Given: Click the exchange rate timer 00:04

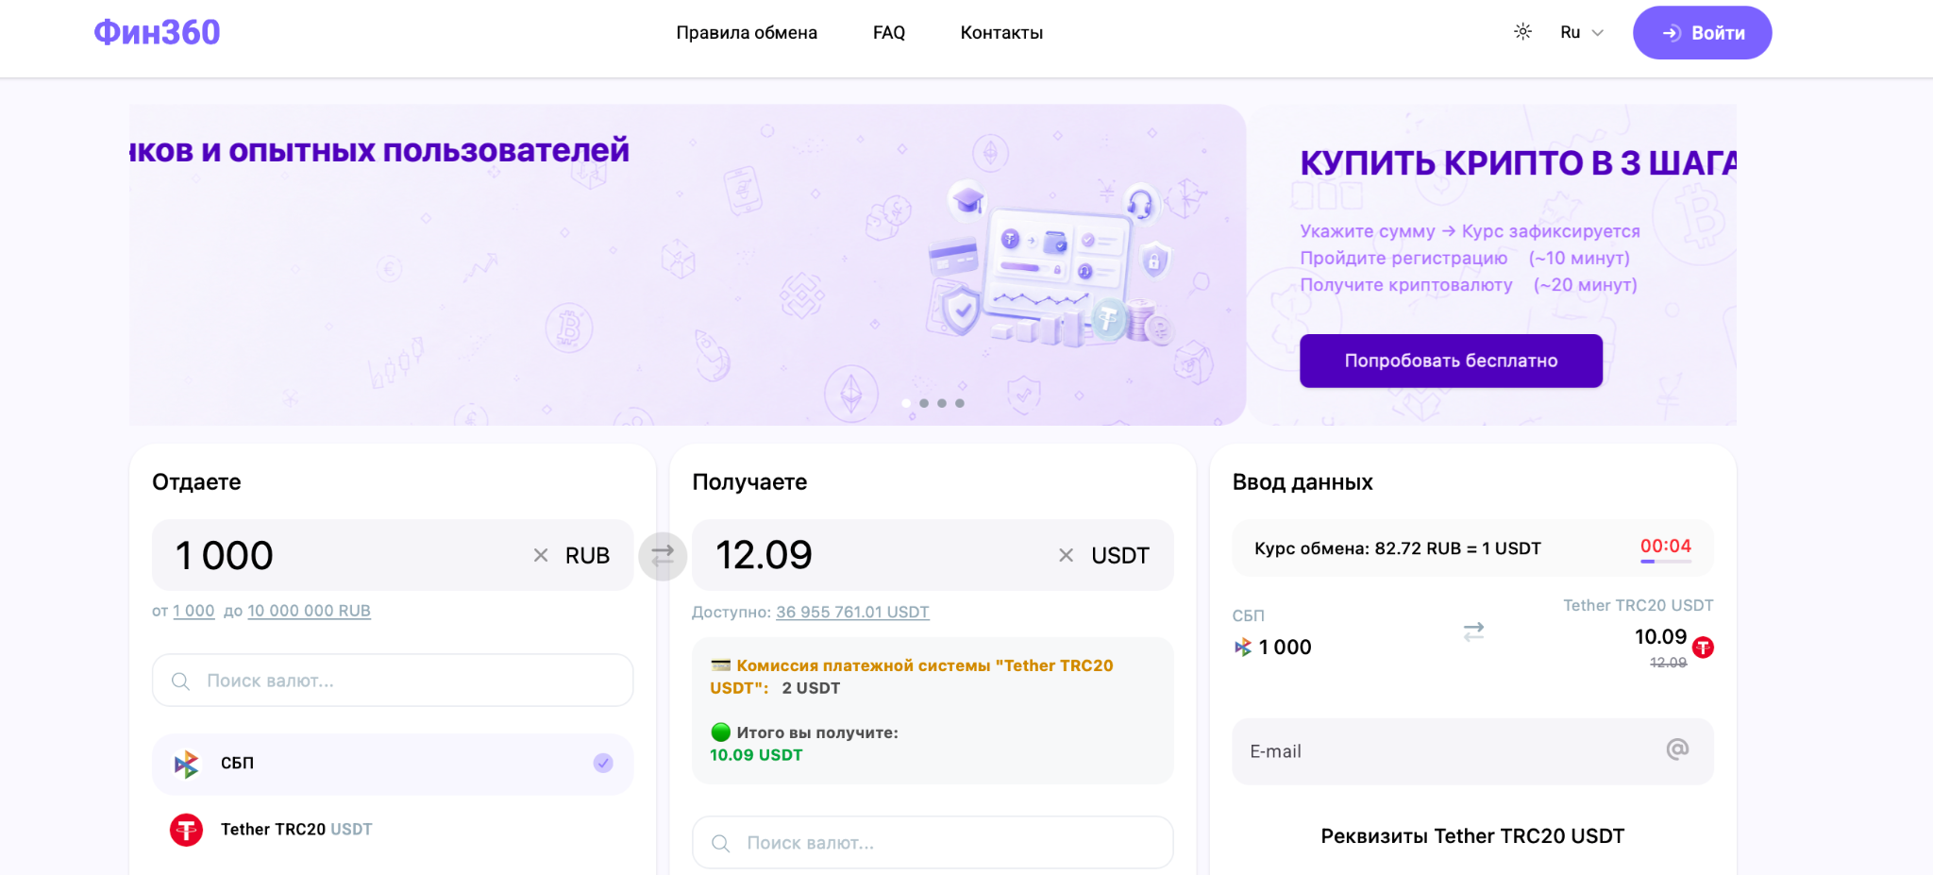Looking at the screenshot, I should [1666, 547].
